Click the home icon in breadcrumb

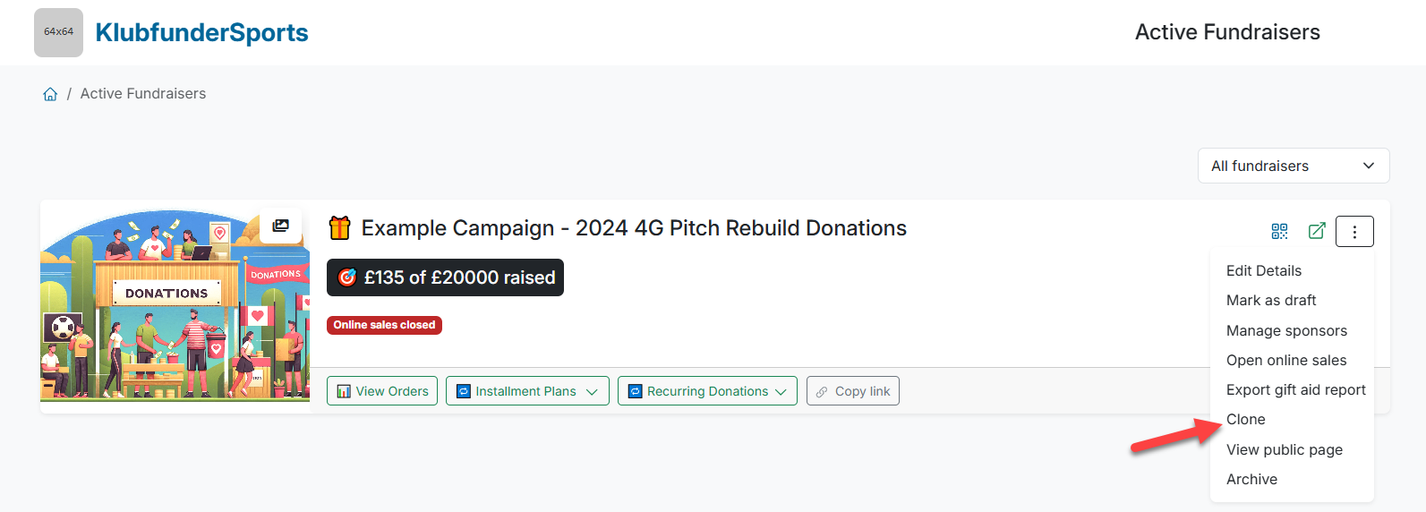click(x=50, y=94)
